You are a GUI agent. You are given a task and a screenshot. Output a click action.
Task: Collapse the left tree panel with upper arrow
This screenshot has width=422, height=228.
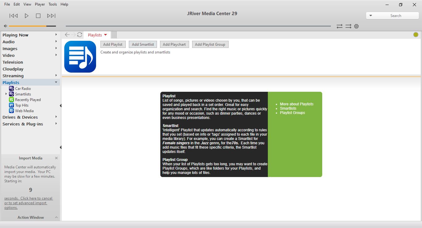[x=61, y=106]
